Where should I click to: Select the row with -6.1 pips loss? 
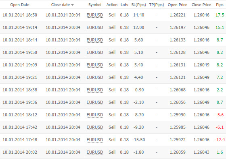click(113, 127)
